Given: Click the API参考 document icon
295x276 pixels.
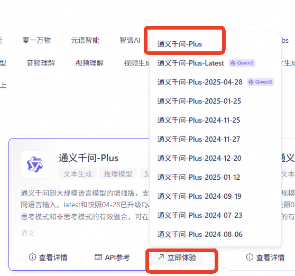Looking at the screenshot, I should (x=98, y=257).
